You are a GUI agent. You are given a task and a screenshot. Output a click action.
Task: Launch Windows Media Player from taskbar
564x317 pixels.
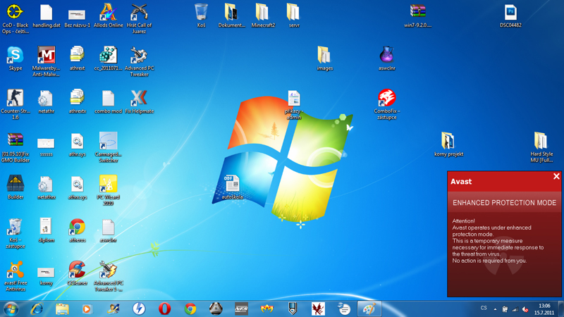point(87,309)
